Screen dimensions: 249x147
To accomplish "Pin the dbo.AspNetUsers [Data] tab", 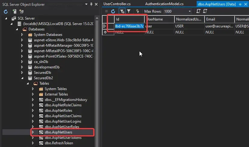I will (240, 5).
